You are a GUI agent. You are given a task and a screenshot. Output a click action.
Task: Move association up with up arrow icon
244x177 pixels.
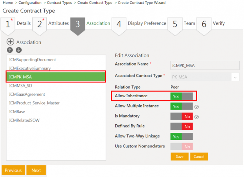(9, 50)
